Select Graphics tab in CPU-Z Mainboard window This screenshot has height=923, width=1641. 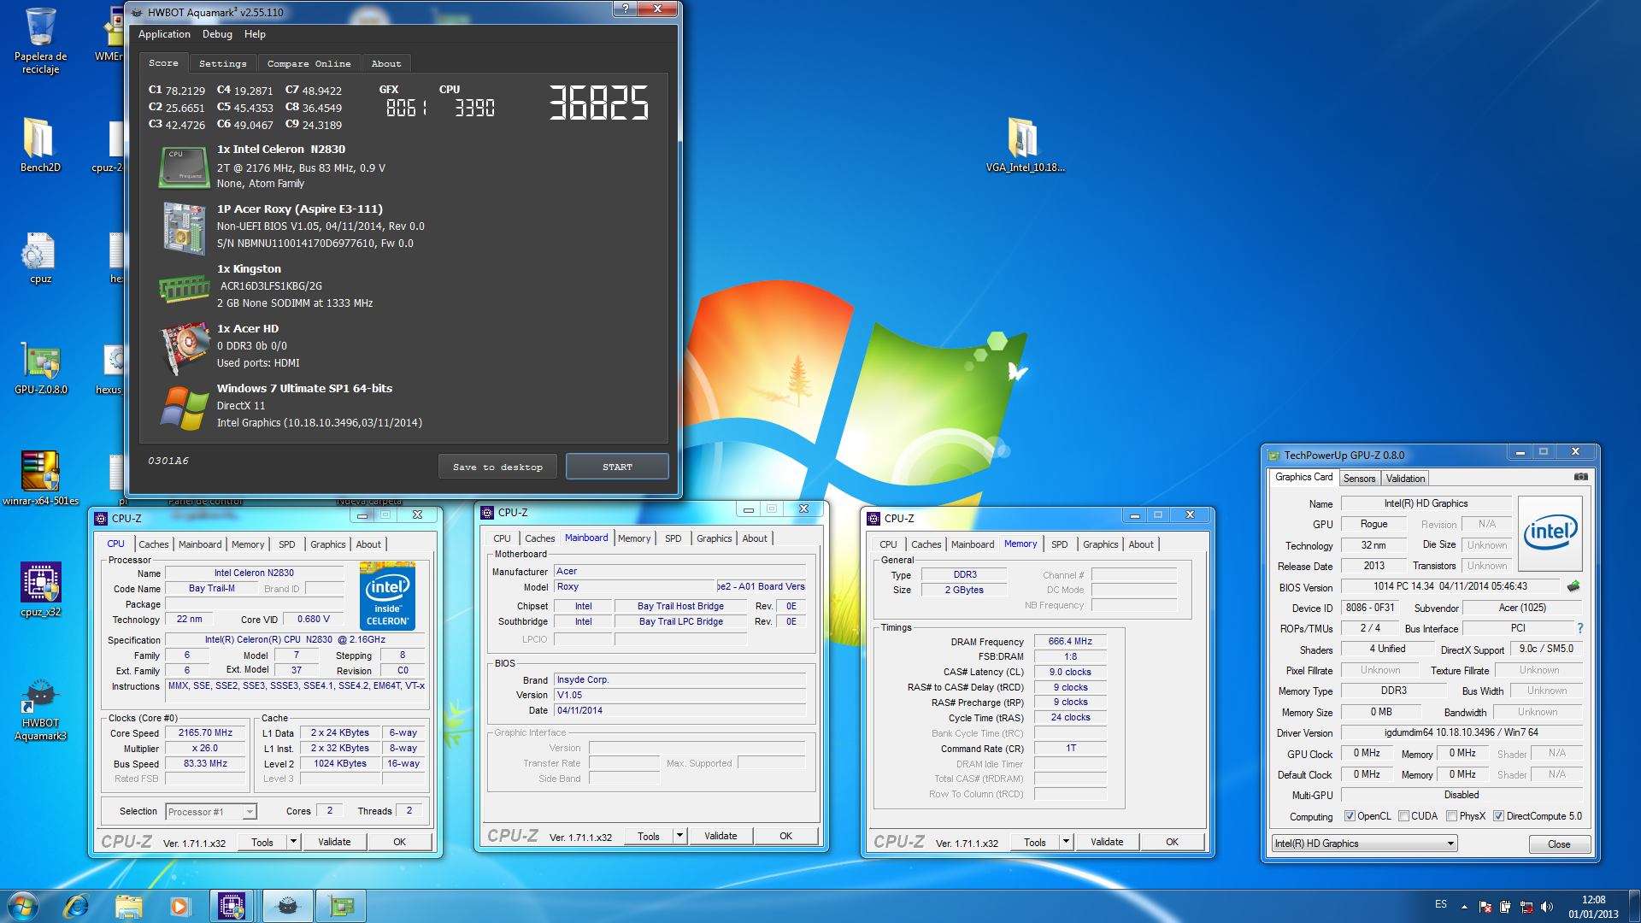(x=714, y=538)
